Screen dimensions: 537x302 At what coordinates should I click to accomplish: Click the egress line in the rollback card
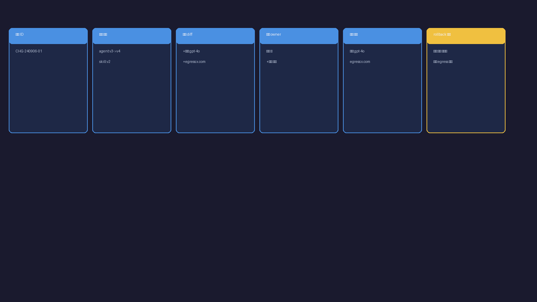(443, 62)
